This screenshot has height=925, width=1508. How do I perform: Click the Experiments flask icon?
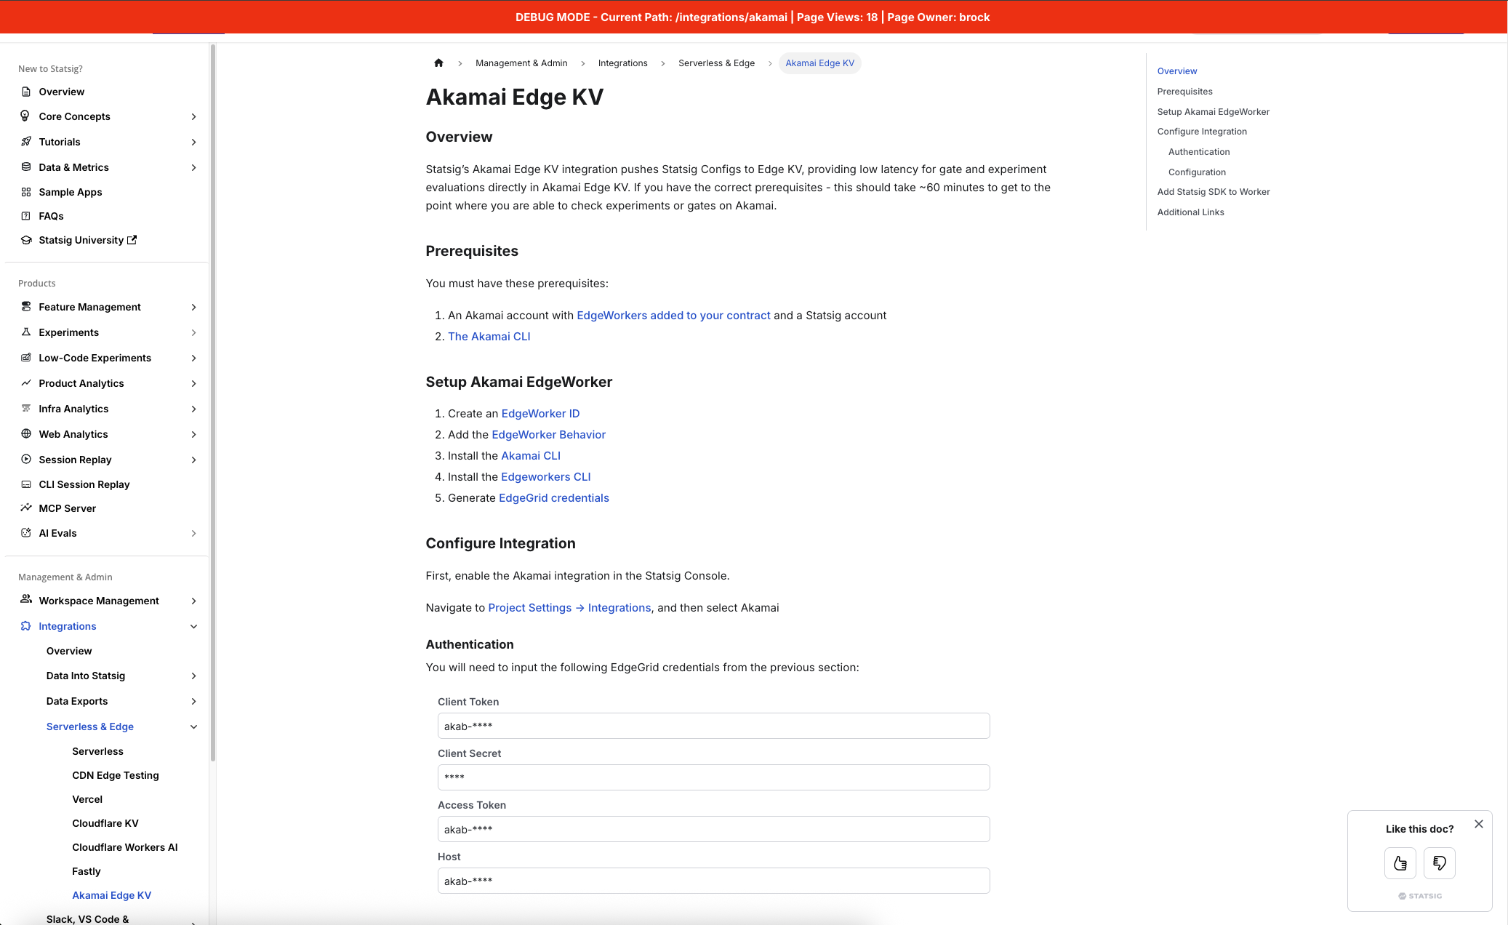pos(25,332)
